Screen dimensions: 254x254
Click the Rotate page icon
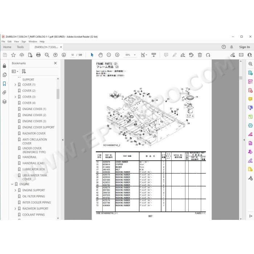tap(208, 55)
